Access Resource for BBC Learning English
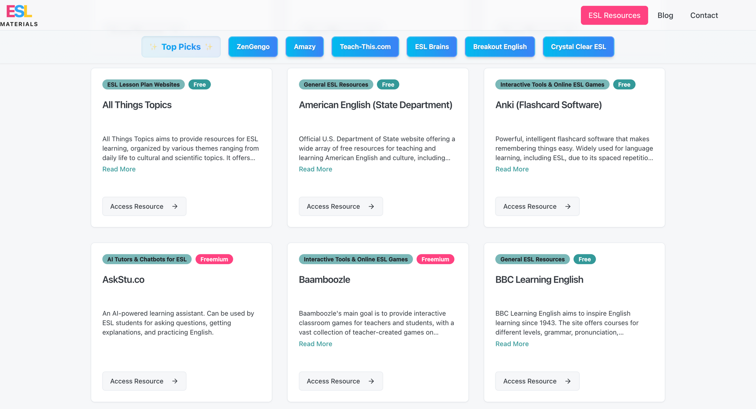 [538, 381]
